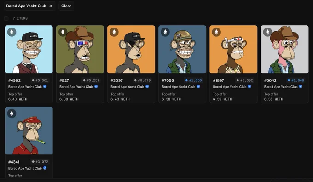Click the Clear filters button
This screenshot has width=313, height=182.
coord(66,6)
